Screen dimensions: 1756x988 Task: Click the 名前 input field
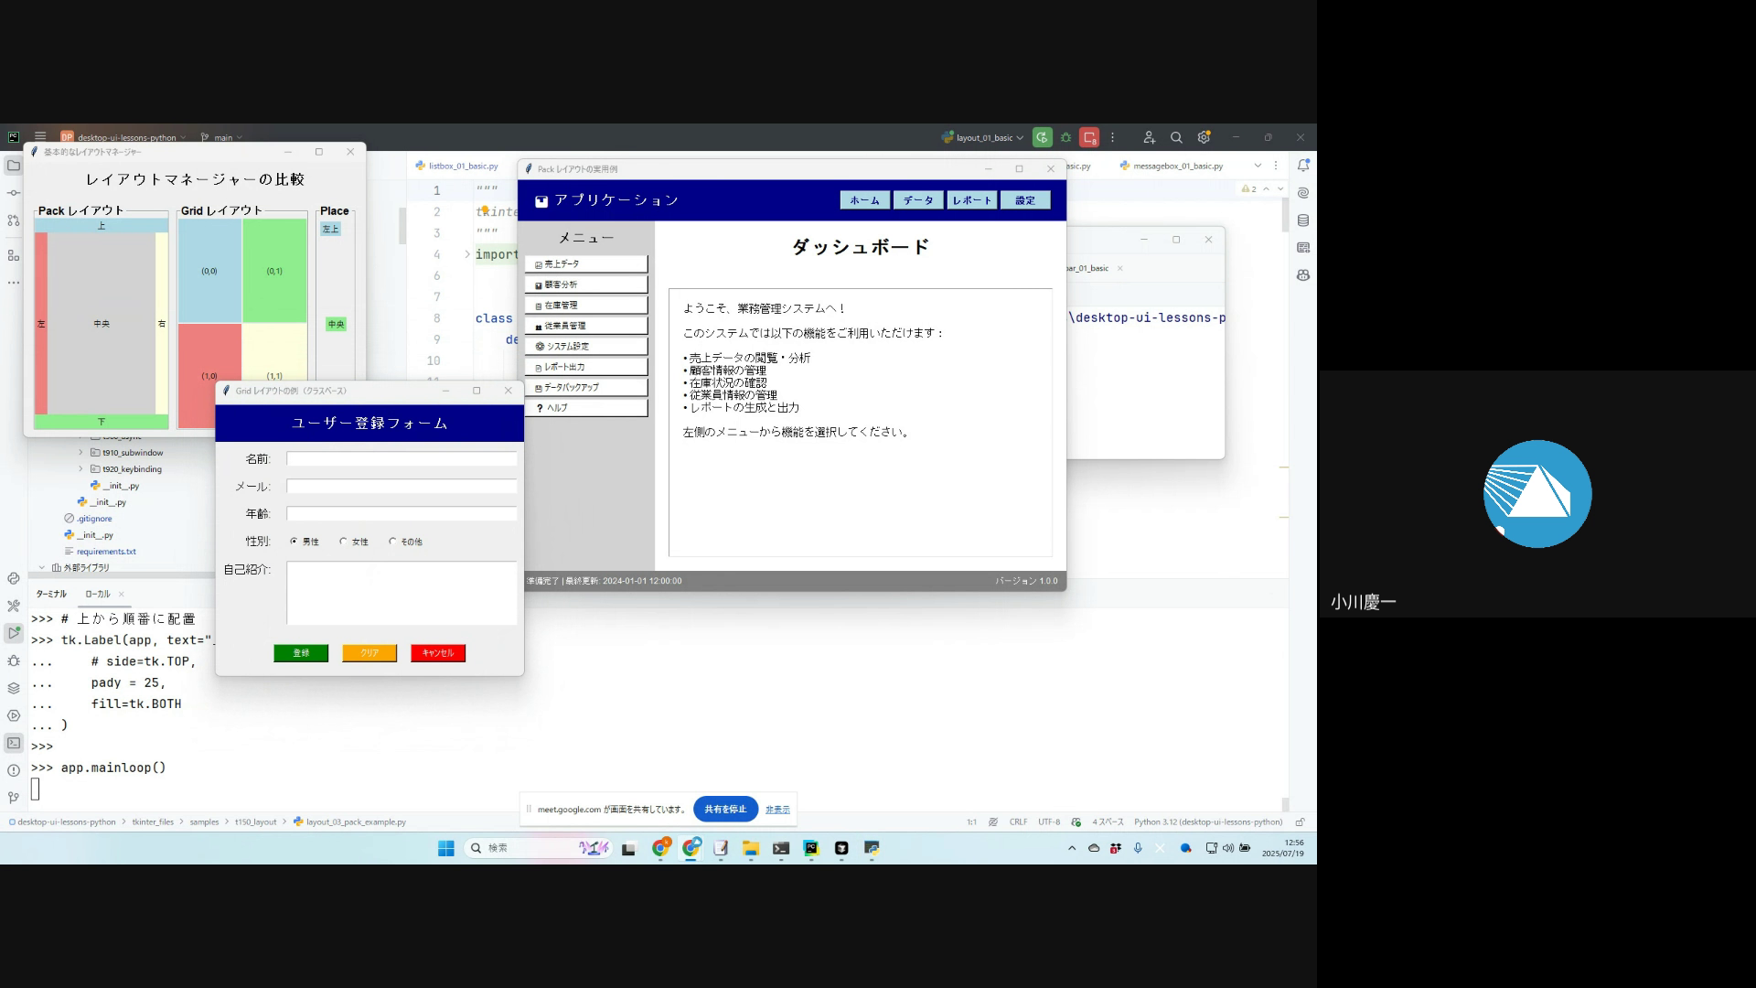point(402,459)
